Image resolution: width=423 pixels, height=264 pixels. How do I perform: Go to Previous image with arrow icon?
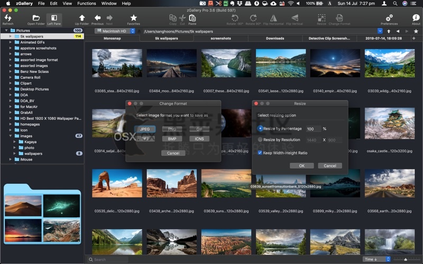coord(97,18)
